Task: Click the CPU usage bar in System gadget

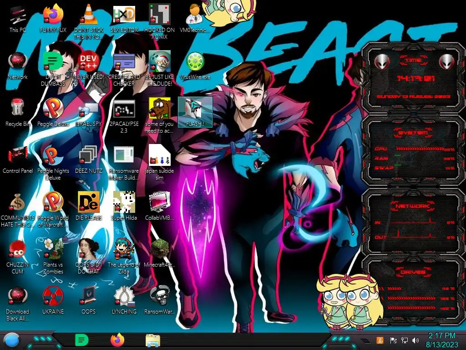Action: (x=421, y=149)
